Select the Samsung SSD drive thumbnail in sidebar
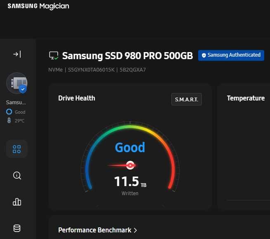This screenshot has width=270, height=239. pyautogui.click(x=17, y=83)
